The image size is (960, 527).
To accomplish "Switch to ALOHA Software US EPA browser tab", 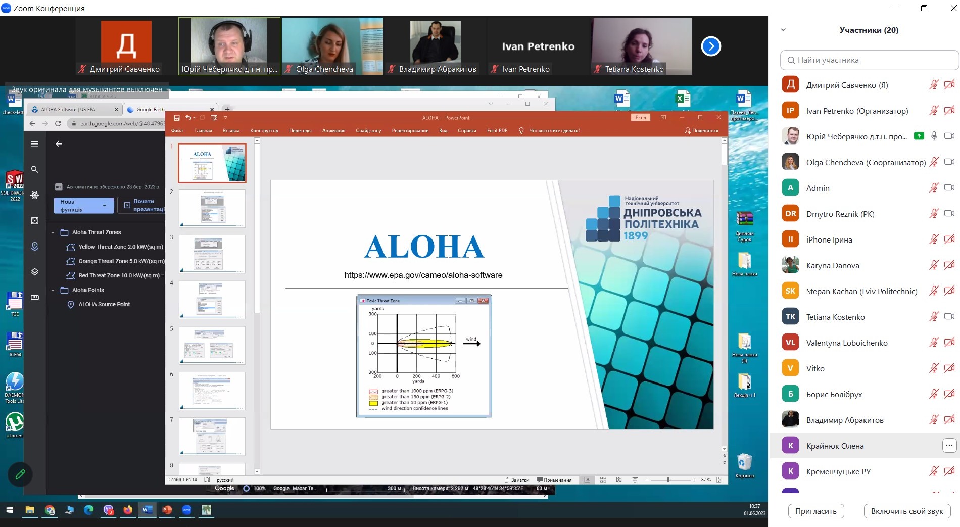I will point(75,109).
